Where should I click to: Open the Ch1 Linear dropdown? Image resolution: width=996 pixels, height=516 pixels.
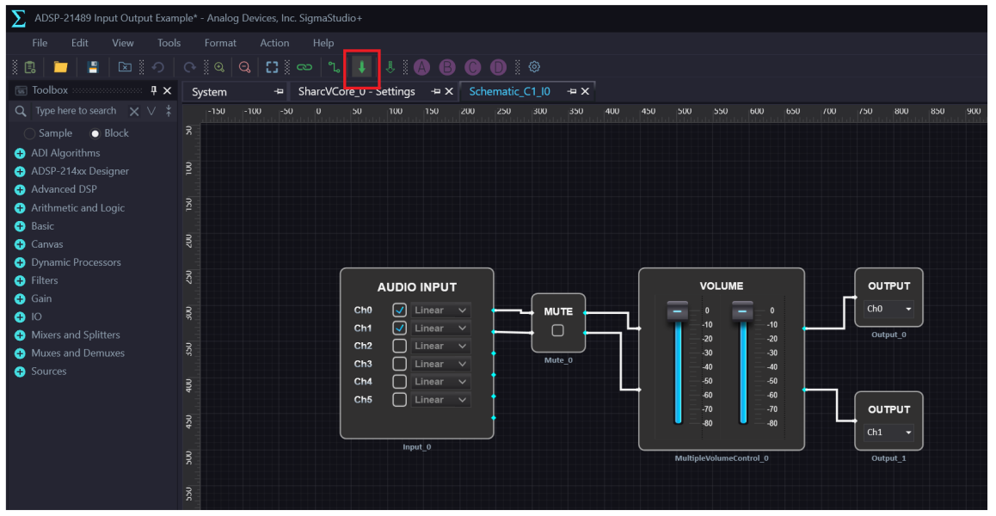pos(441,328)
